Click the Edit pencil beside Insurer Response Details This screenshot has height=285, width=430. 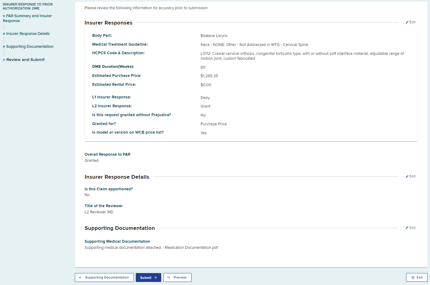click(408, 176)
